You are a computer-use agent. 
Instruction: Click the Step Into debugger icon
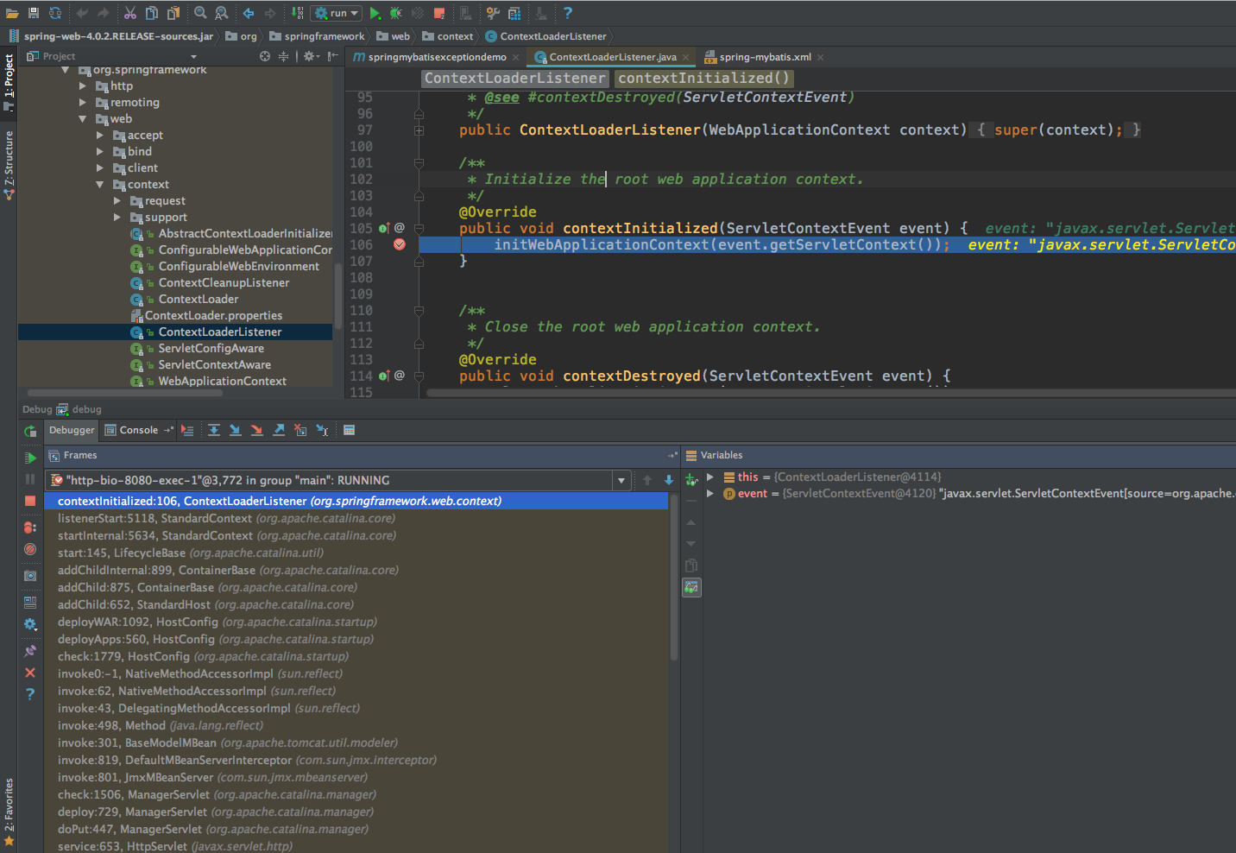[236, 430]
